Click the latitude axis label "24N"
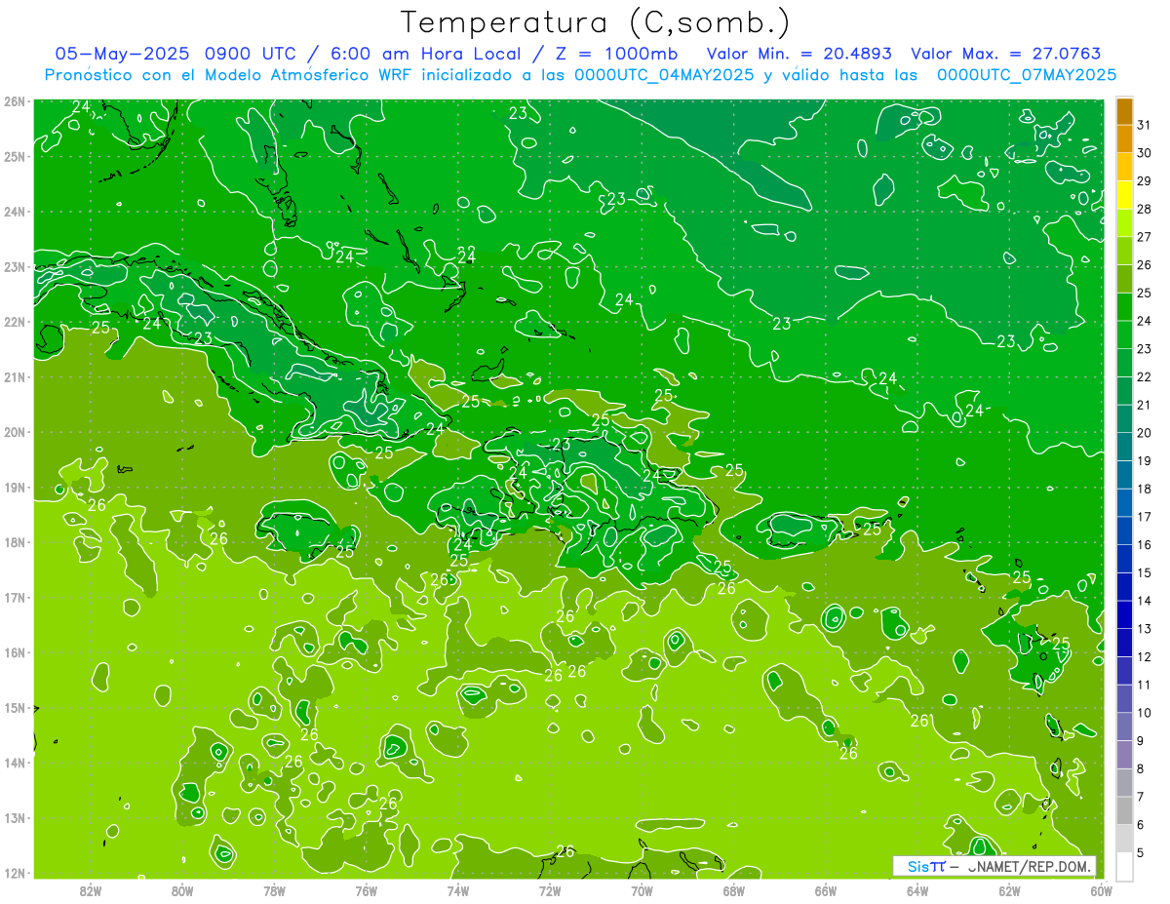The width and height of the screenshot is (1170, 904). tap(15, 212)
